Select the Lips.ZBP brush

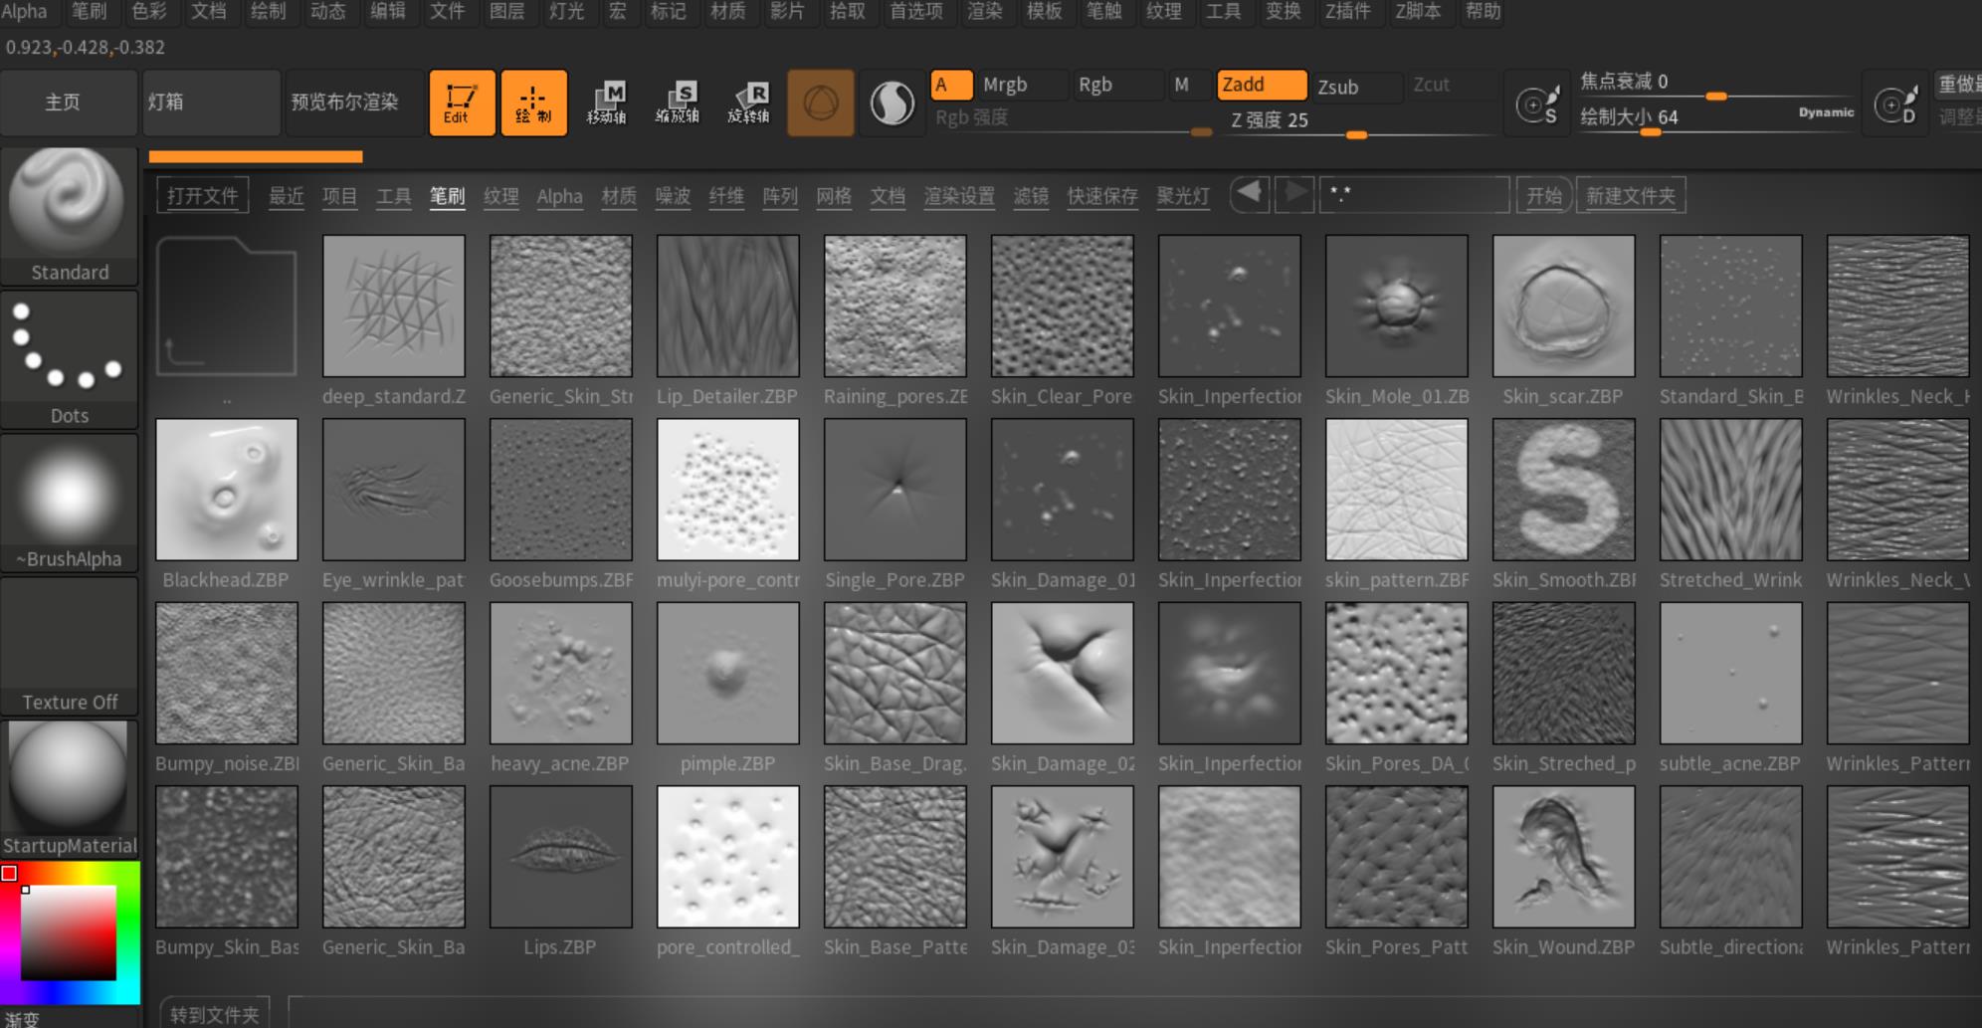(561, 857)
